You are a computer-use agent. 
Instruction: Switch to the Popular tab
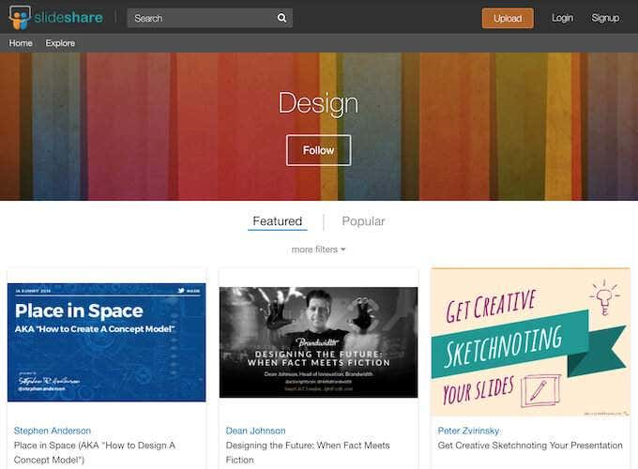[x=363, y=221]
